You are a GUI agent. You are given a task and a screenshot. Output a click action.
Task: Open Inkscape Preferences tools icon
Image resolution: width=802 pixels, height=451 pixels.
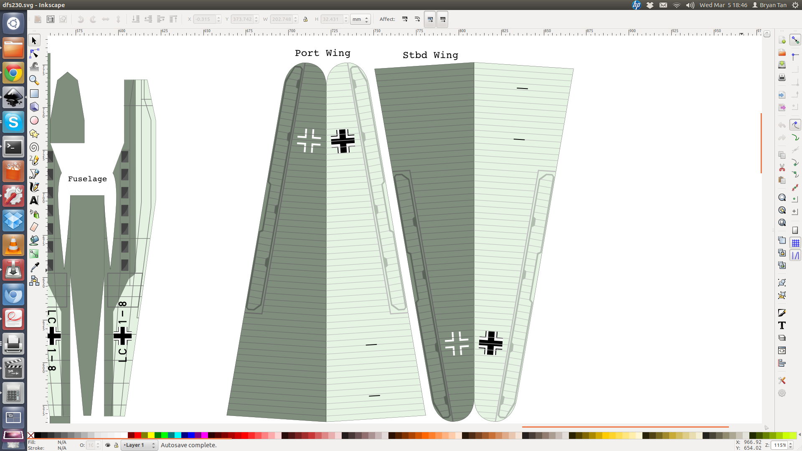pos(782,380)
